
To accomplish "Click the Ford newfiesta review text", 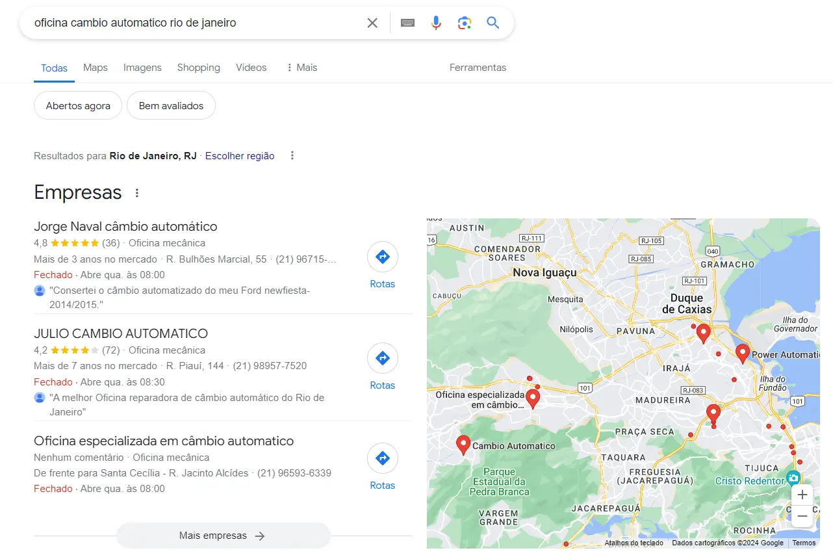I will click(179, 298).
